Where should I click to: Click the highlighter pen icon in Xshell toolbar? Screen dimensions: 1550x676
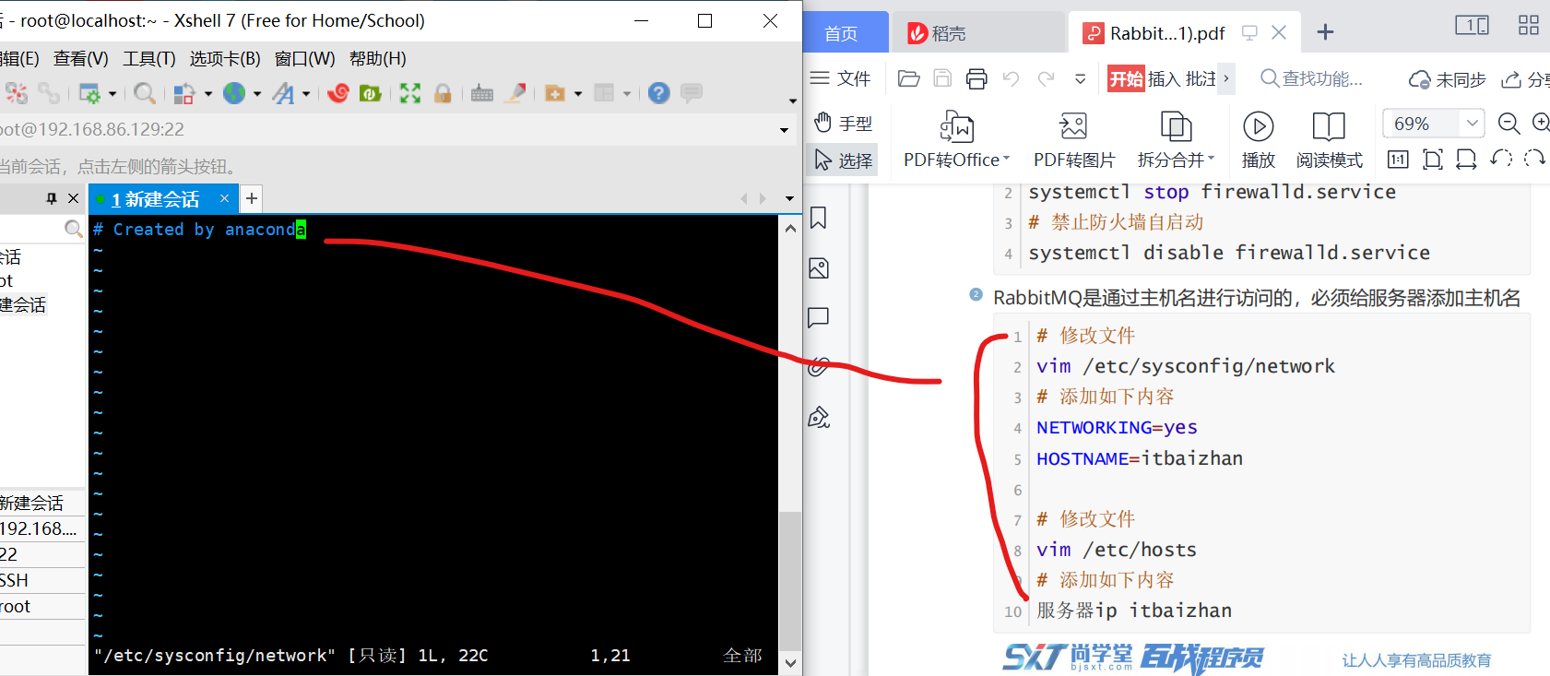(515, 93)
